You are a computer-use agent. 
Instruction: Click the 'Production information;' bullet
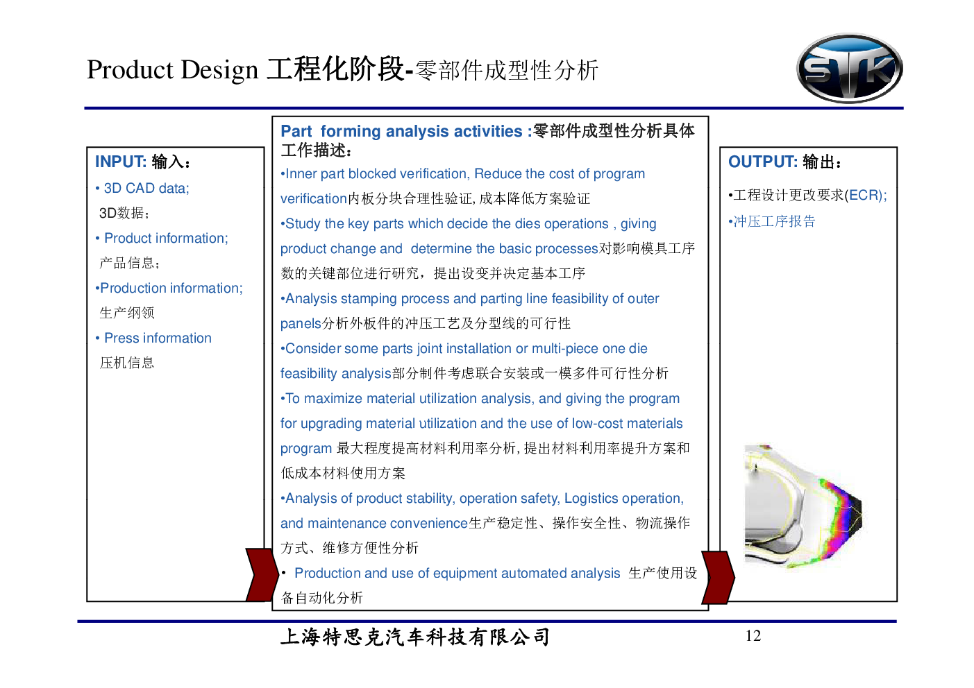click(169, 288)
